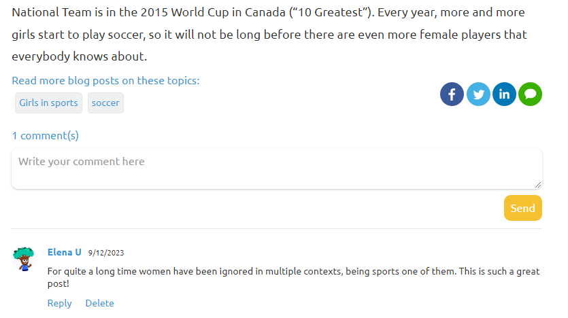Share the post on LinkedIn

504,94
